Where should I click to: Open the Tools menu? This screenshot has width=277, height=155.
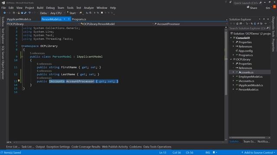[x=70, y=8]
